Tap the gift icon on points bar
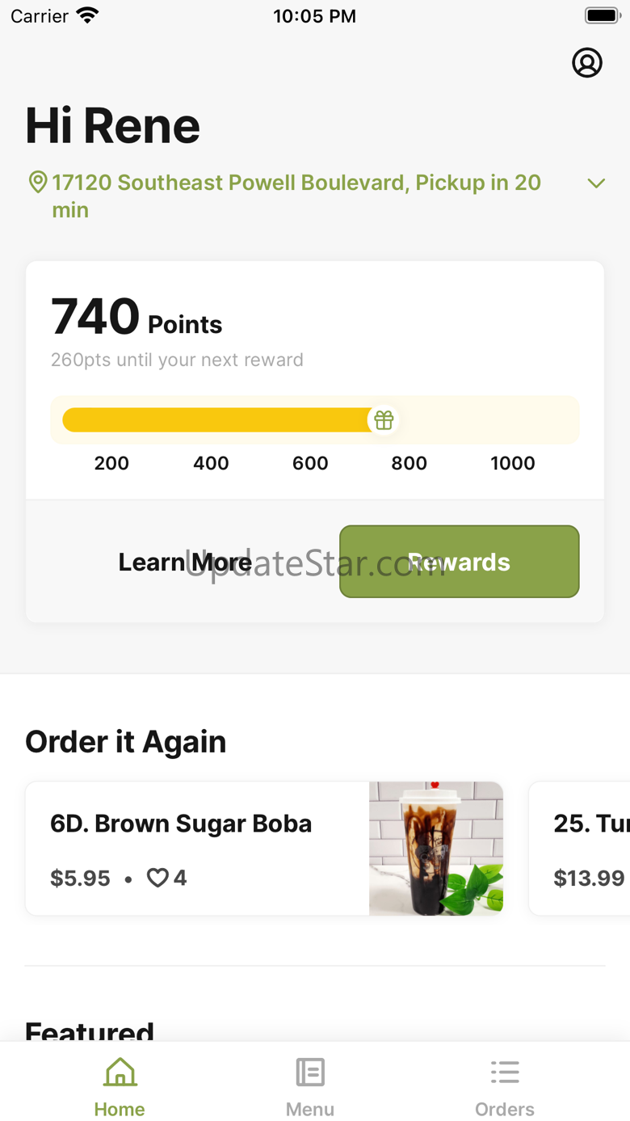This screenshot has width=630, height=1121. click(x=384, y=420)
